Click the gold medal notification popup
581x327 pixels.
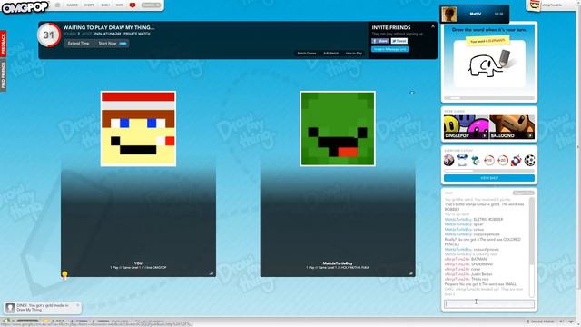tap(43, 308)
